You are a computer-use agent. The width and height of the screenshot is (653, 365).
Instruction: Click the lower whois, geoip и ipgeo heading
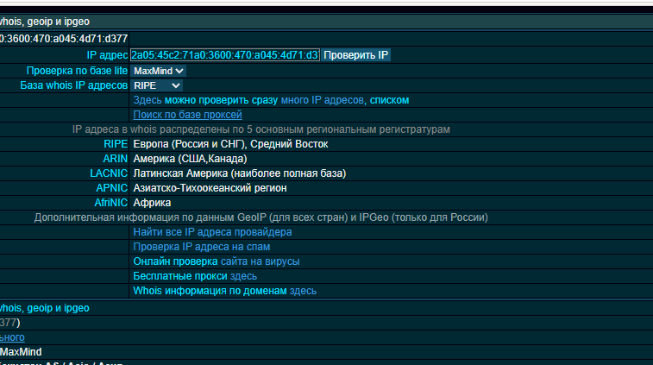click(x=45, y=308)
